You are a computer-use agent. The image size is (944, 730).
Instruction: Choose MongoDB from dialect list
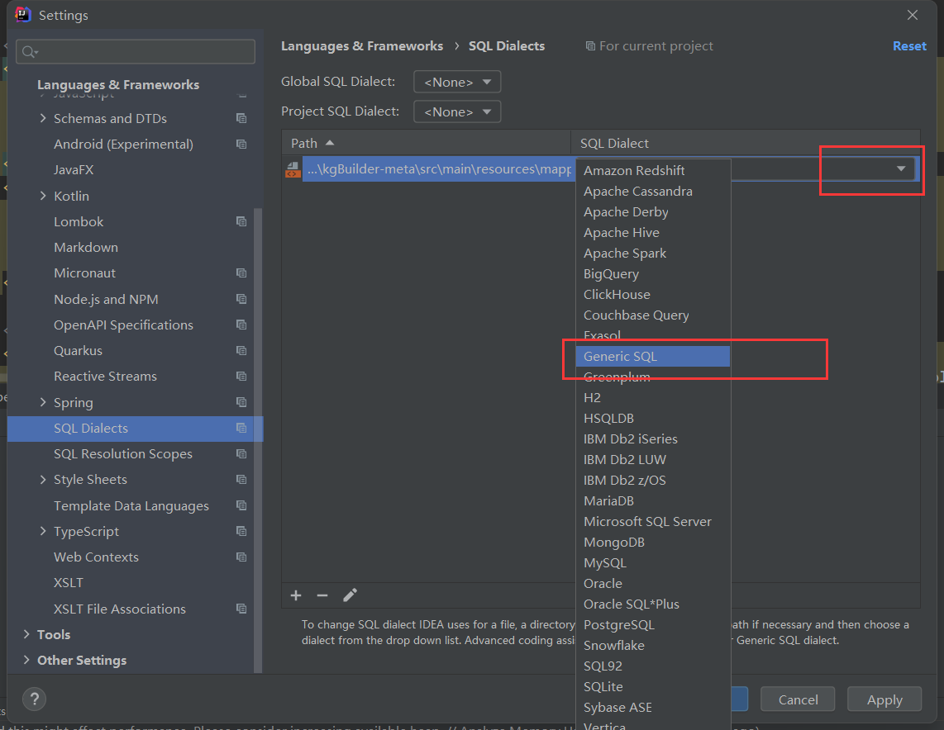[652, 543]
